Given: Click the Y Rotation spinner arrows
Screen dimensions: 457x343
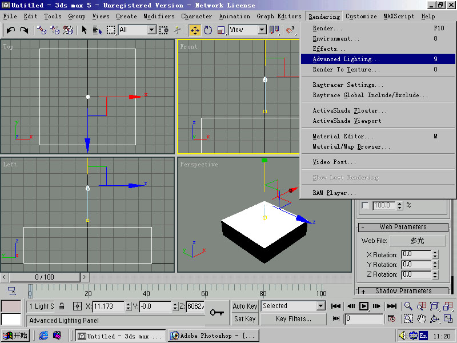Looking at the screenshot, I should point(435,265).
